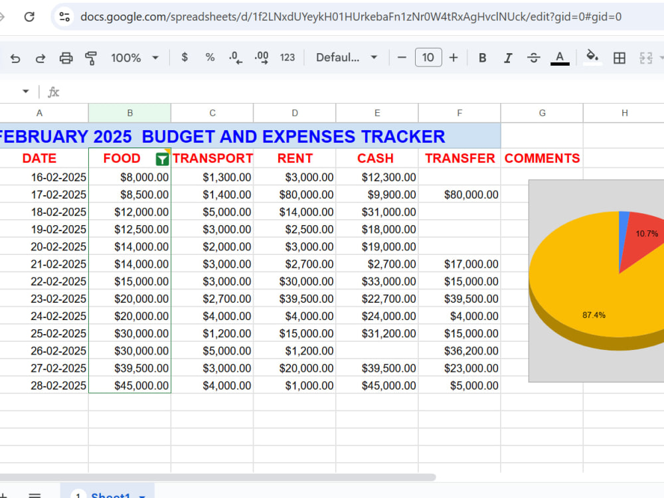Select column C header
The image size is (664, 498).
[x=212, y=113]
